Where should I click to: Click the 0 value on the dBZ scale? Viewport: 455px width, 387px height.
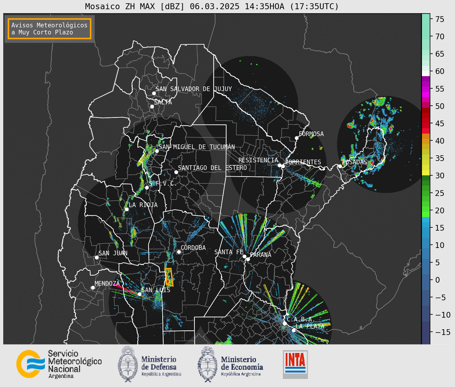pos(437,280)
